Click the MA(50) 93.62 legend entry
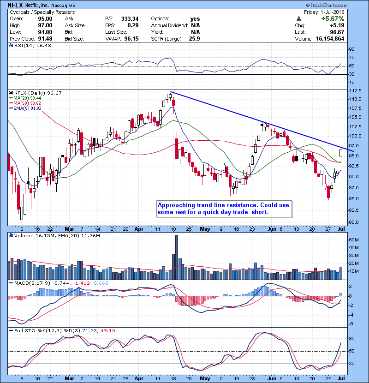 [25, 103]
